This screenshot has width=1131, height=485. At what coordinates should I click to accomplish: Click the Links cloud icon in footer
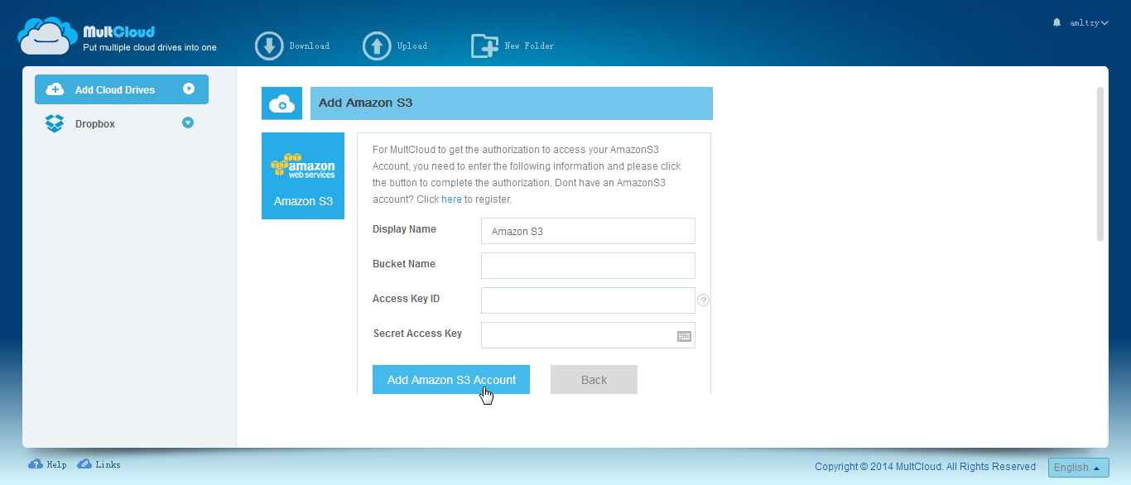tap(84, 464)
